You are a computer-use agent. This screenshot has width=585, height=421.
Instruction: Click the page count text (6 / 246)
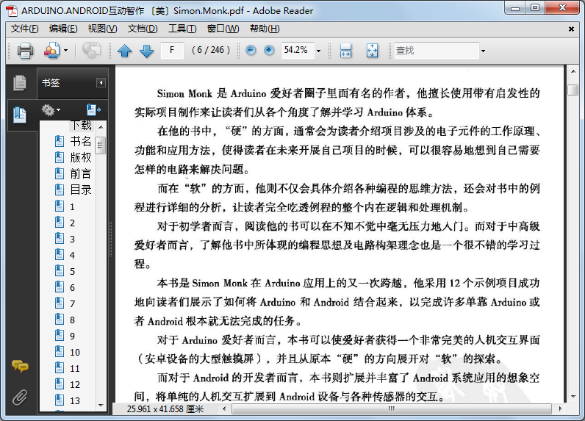click(211, 50)
